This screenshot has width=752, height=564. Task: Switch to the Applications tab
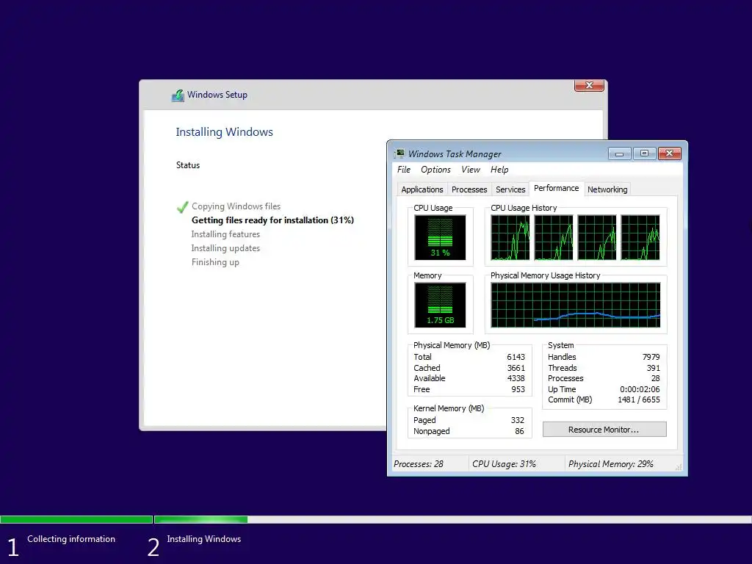(422, 189)
